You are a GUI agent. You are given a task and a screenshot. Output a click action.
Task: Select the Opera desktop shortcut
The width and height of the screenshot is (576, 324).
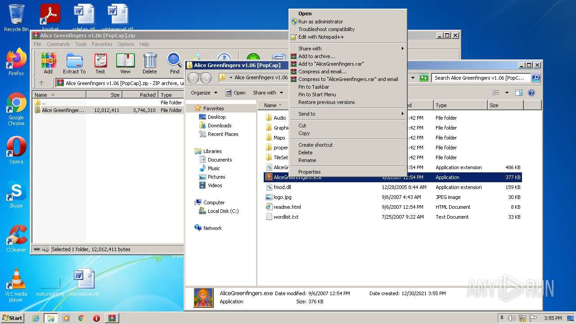point(16,150)
